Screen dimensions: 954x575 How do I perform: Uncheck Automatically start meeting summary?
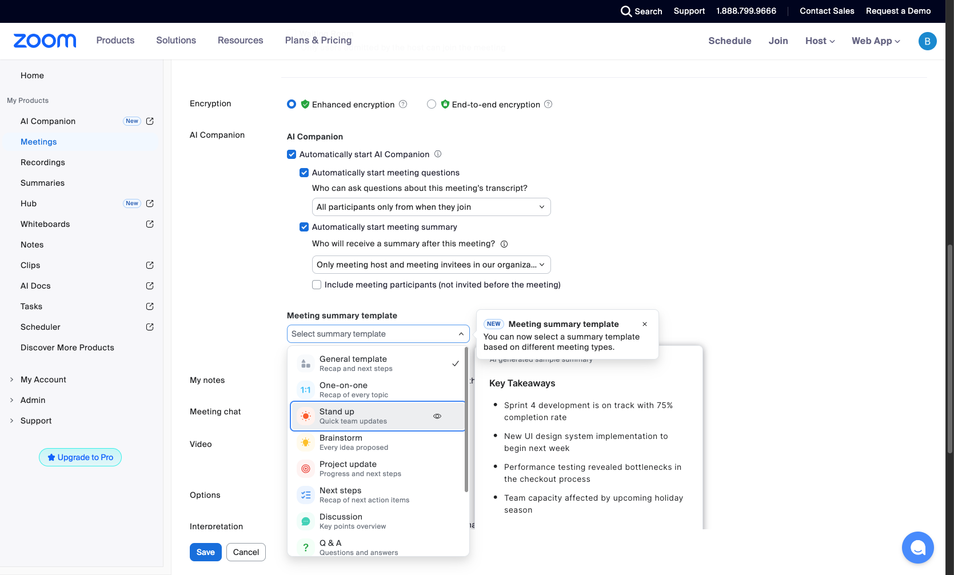[x=304, y=227]
